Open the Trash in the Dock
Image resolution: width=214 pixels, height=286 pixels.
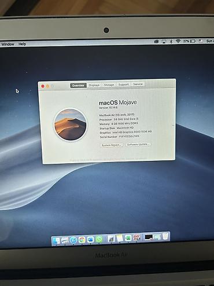[165, 236]
